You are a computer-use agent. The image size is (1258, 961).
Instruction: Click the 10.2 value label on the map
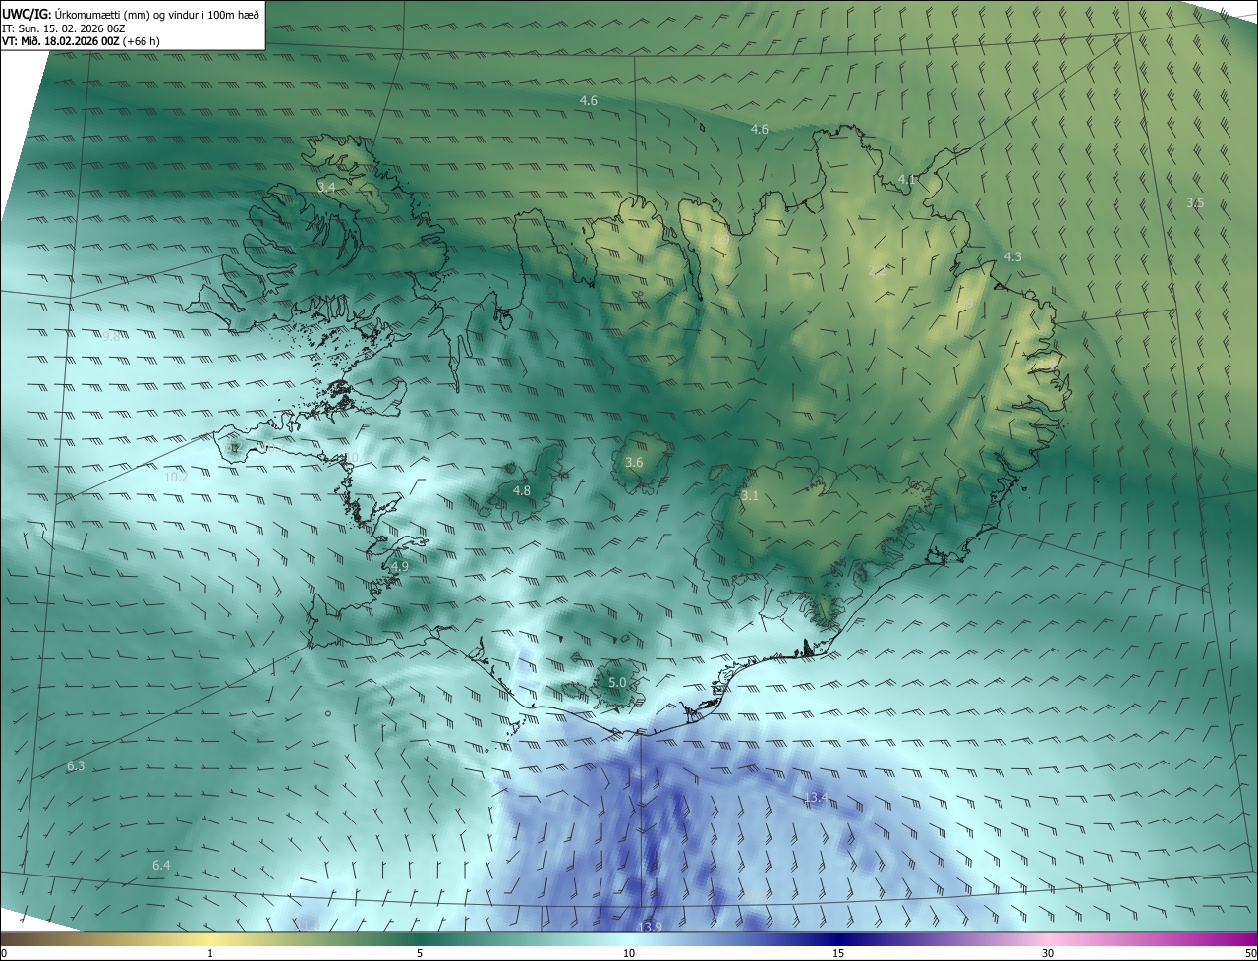pyautogui.click(x=176, y=477)
